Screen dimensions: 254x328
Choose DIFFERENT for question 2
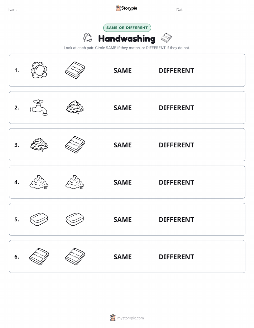pyautogui.click(x=176, y=108)
